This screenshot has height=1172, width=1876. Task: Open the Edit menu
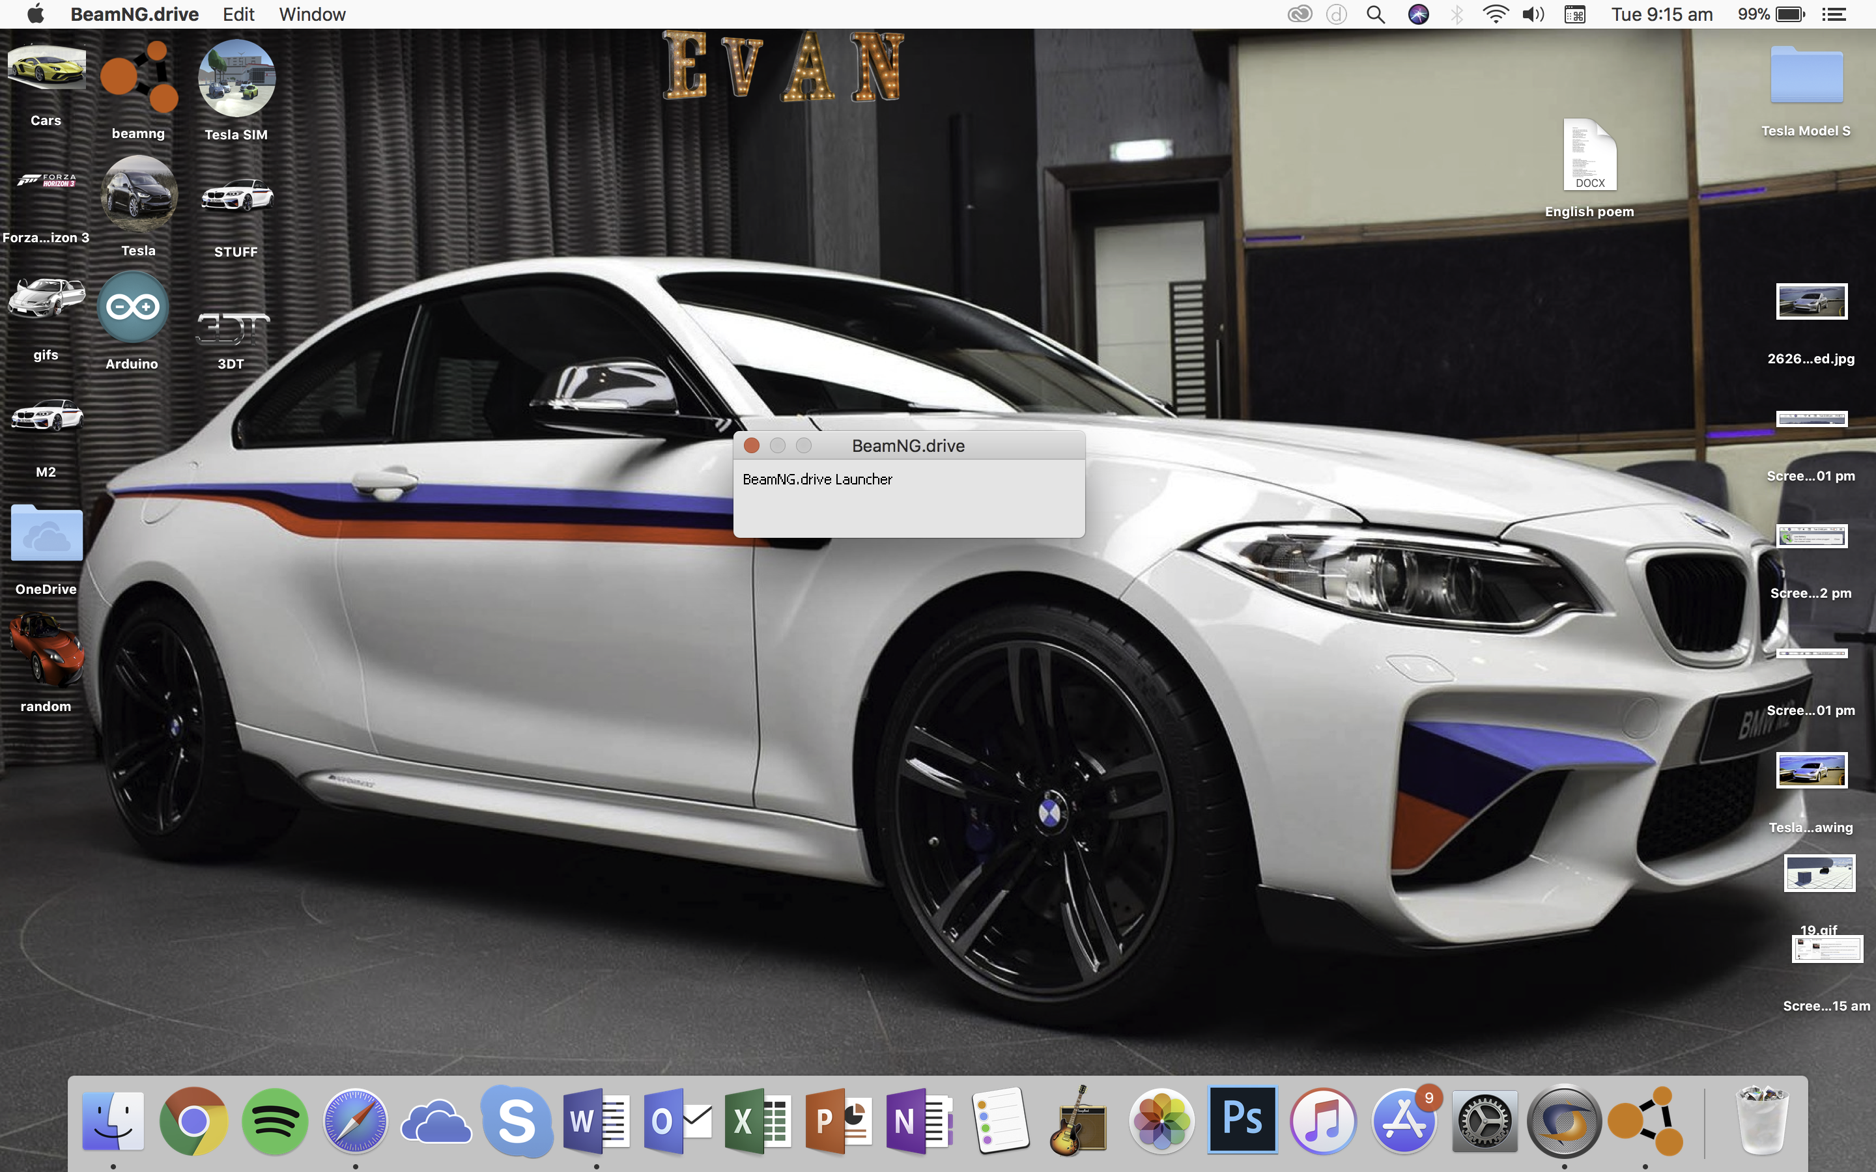pyautogui.click(x=239, y=14)
